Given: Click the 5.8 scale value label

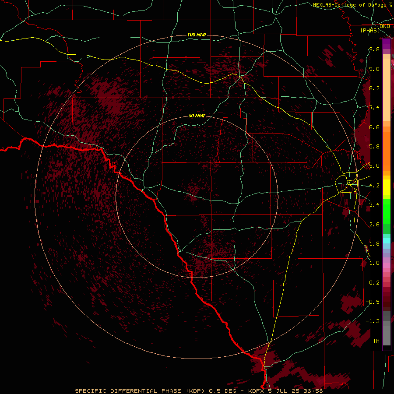Looking at the screenshot, I should tap(374, 147).
